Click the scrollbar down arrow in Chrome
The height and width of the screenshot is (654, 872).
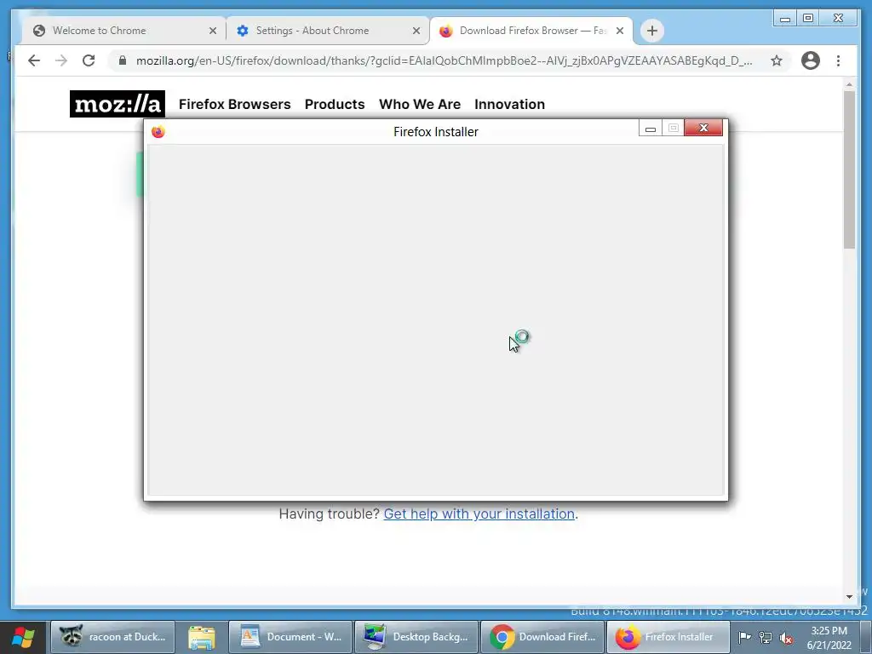coord(849,597)
